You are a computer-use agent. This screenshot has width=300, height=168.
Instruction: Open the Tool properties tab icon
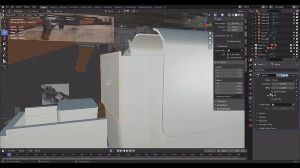click(x=250, y=65)
